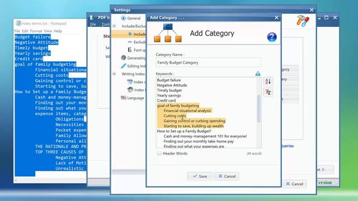Viewport: 358px width, 201px height.
Task: Click the category hierarchy diagram icon
Action: pyautogui.click(x=168, y=33)
